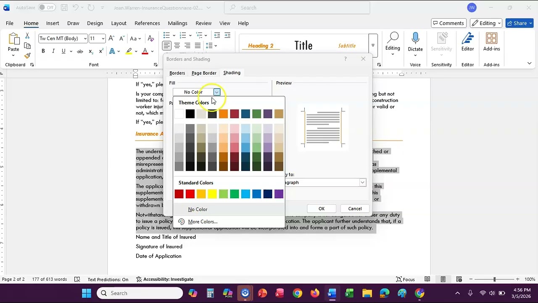Open the Editor pane from the ribbon
This screenshot has height=303, width=538.
pos(468,42)
